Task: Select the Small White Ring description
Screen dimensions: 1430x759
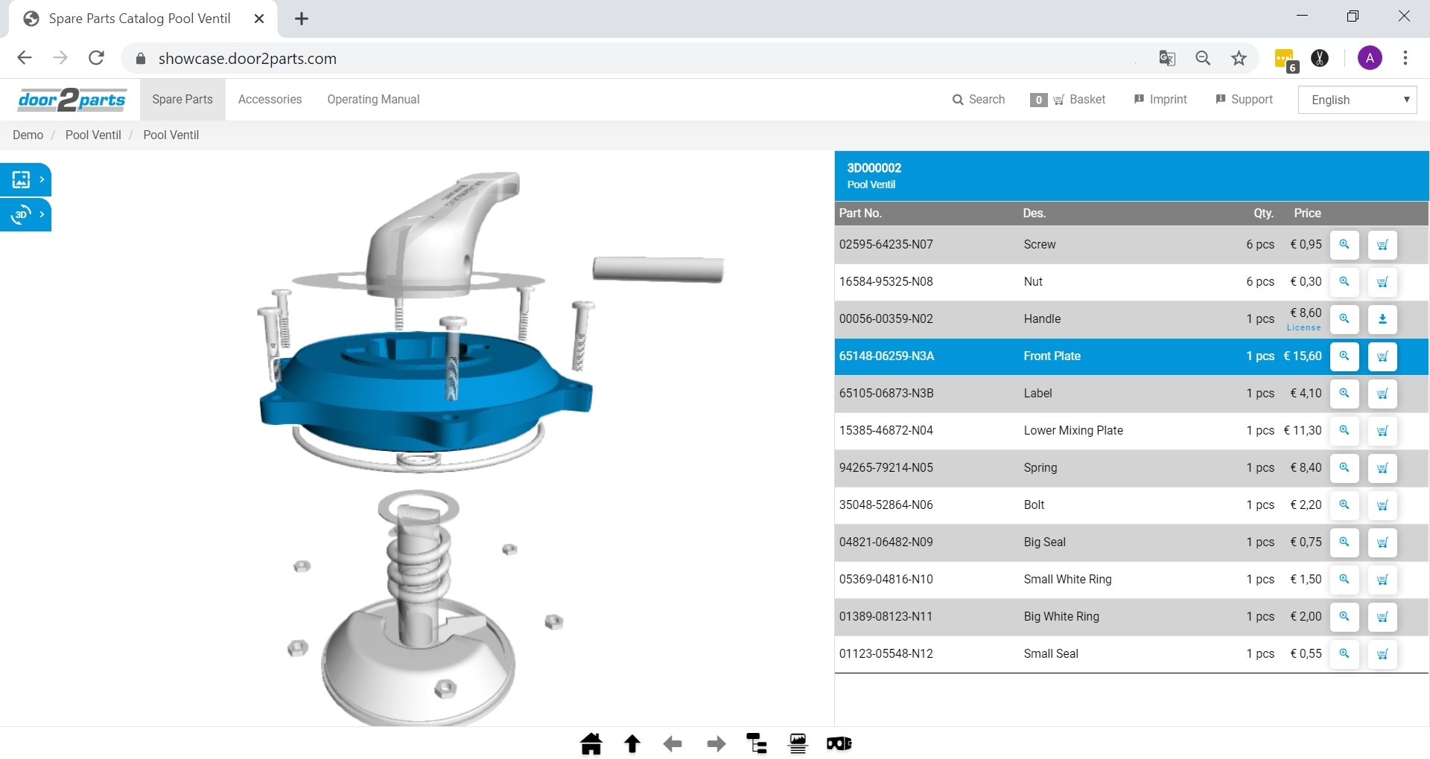Action: coord(1067,579)
